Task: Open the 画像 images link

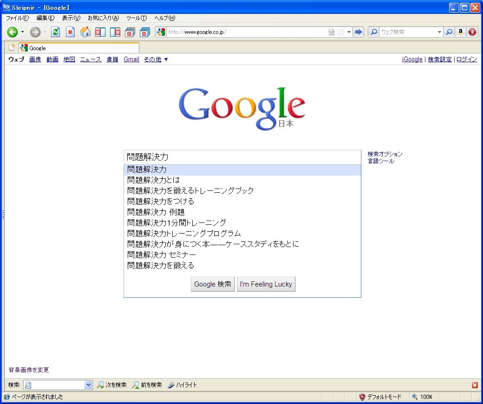Action: pyautogui.click(x=35, y=59)
